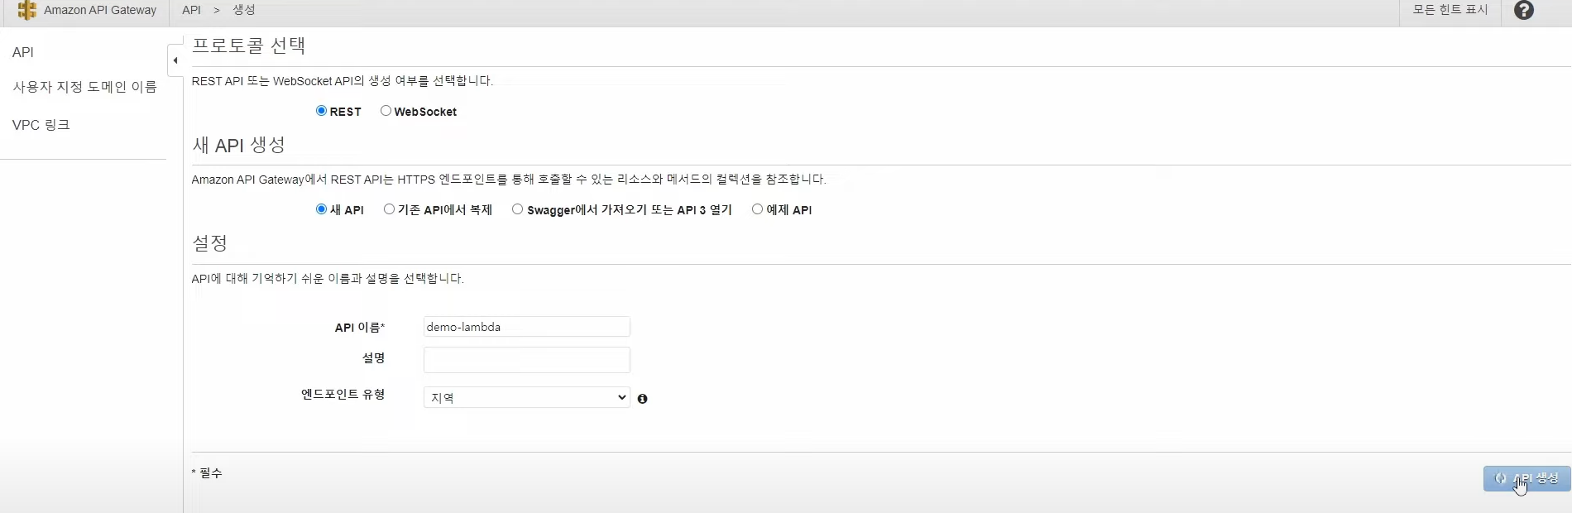Choose 기존 API에서 복제 radio option
1572x513 pixels.
(x=389, y=209)
